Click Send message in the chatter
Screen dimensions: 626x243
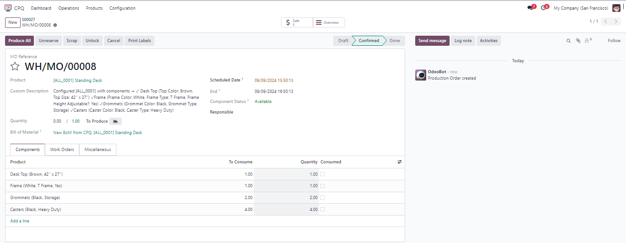click(432, 41)
